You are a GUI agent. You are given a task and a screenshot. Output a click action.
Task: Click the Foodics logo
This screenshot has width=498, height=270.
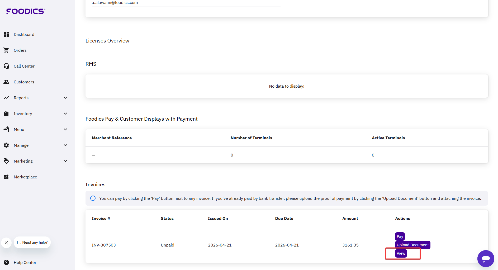(x=26, y=11)
